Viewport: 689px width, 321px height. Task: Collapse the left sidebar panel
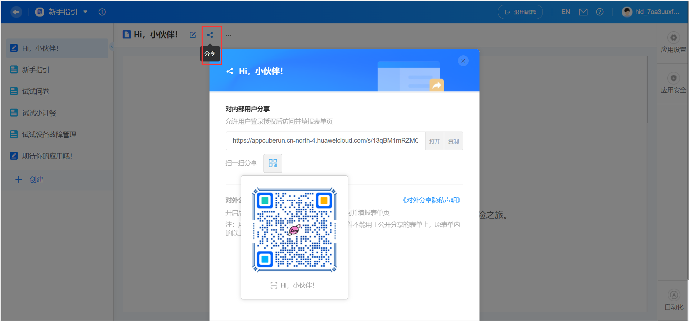112,46
